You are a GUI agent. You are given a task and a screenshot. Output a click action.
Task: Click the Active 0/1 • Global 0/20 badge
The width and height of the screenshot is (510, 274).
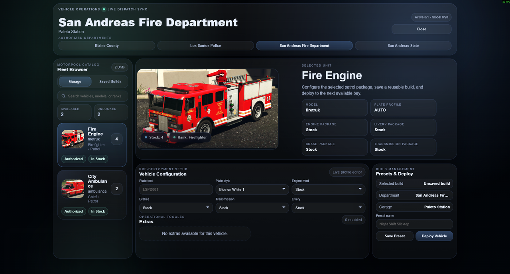(431, 17)
